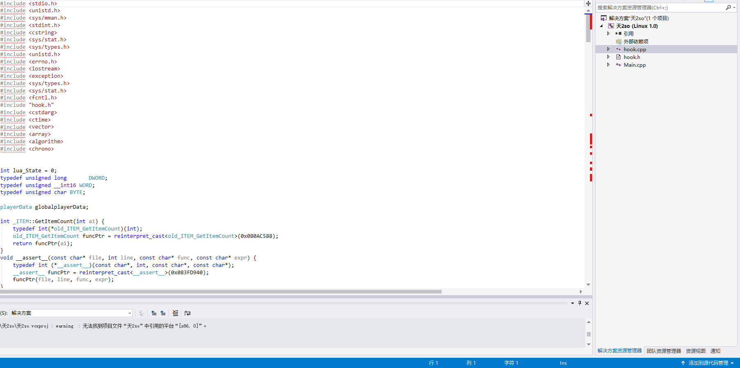Click 添加到源代码管理 in status bar
Viewport: 740px width, 368px height.
point(708,363)
